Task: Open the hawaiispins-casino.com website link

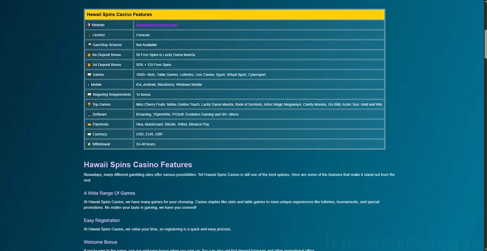Action: 156,25
